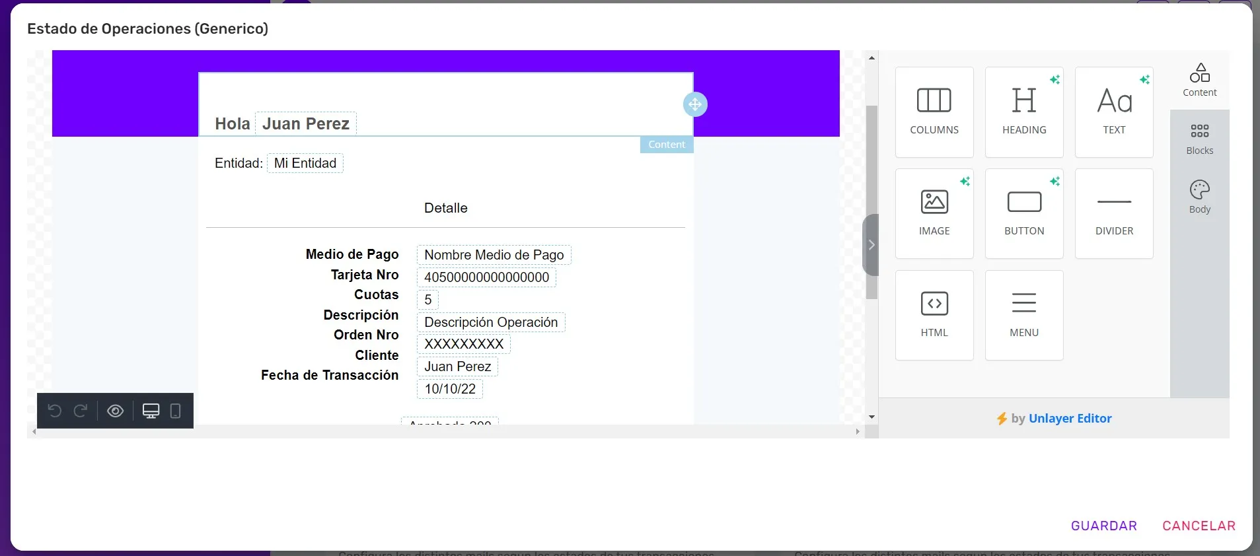Select the 'Mi Entidad' merge tag
The height and width of the screenshot is (556, 1260).
click(305, 163)
